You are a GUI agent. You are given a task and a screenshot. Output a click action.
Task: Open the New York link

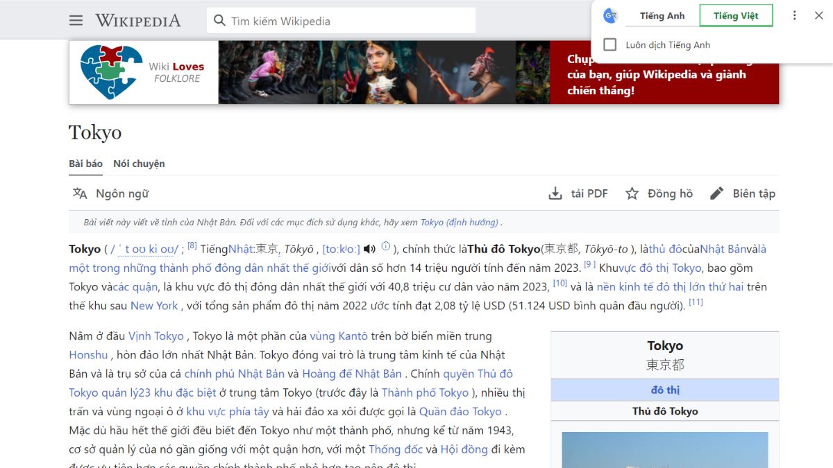point(154,305)
